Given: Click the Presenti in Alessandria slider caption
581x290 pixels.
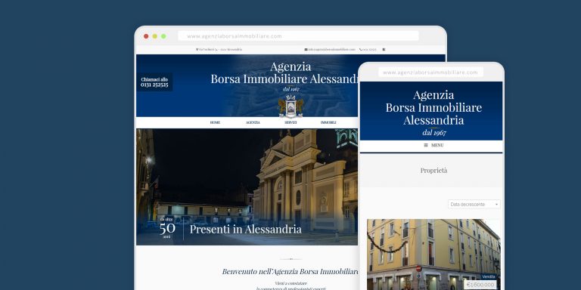Looking at the screenshot, I should click(x=246, y=229).
